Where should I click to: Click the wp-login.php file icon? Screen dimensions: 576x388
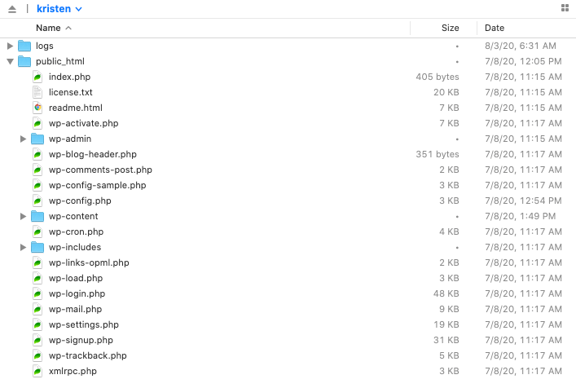pos(37,293)
